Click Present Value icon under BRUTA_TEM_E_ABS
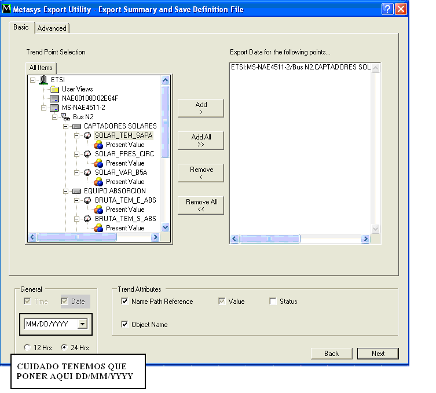 pos(98,210)
